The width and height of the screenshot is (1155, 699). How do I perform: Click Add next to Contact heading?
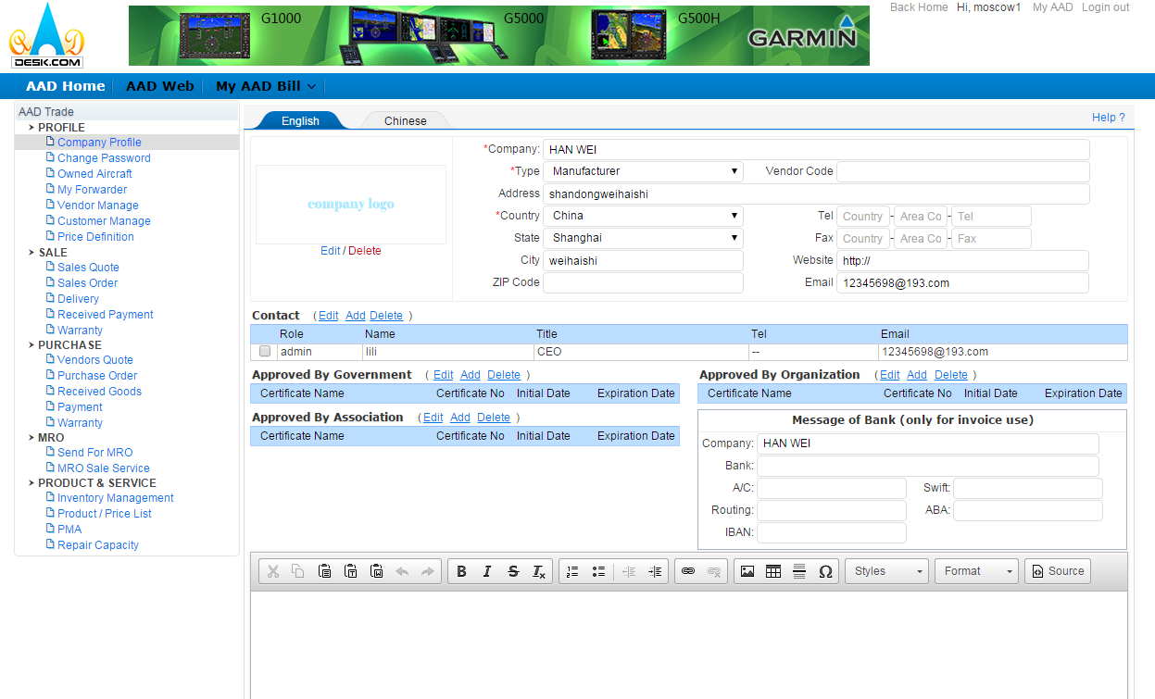[x=356, y=316]
